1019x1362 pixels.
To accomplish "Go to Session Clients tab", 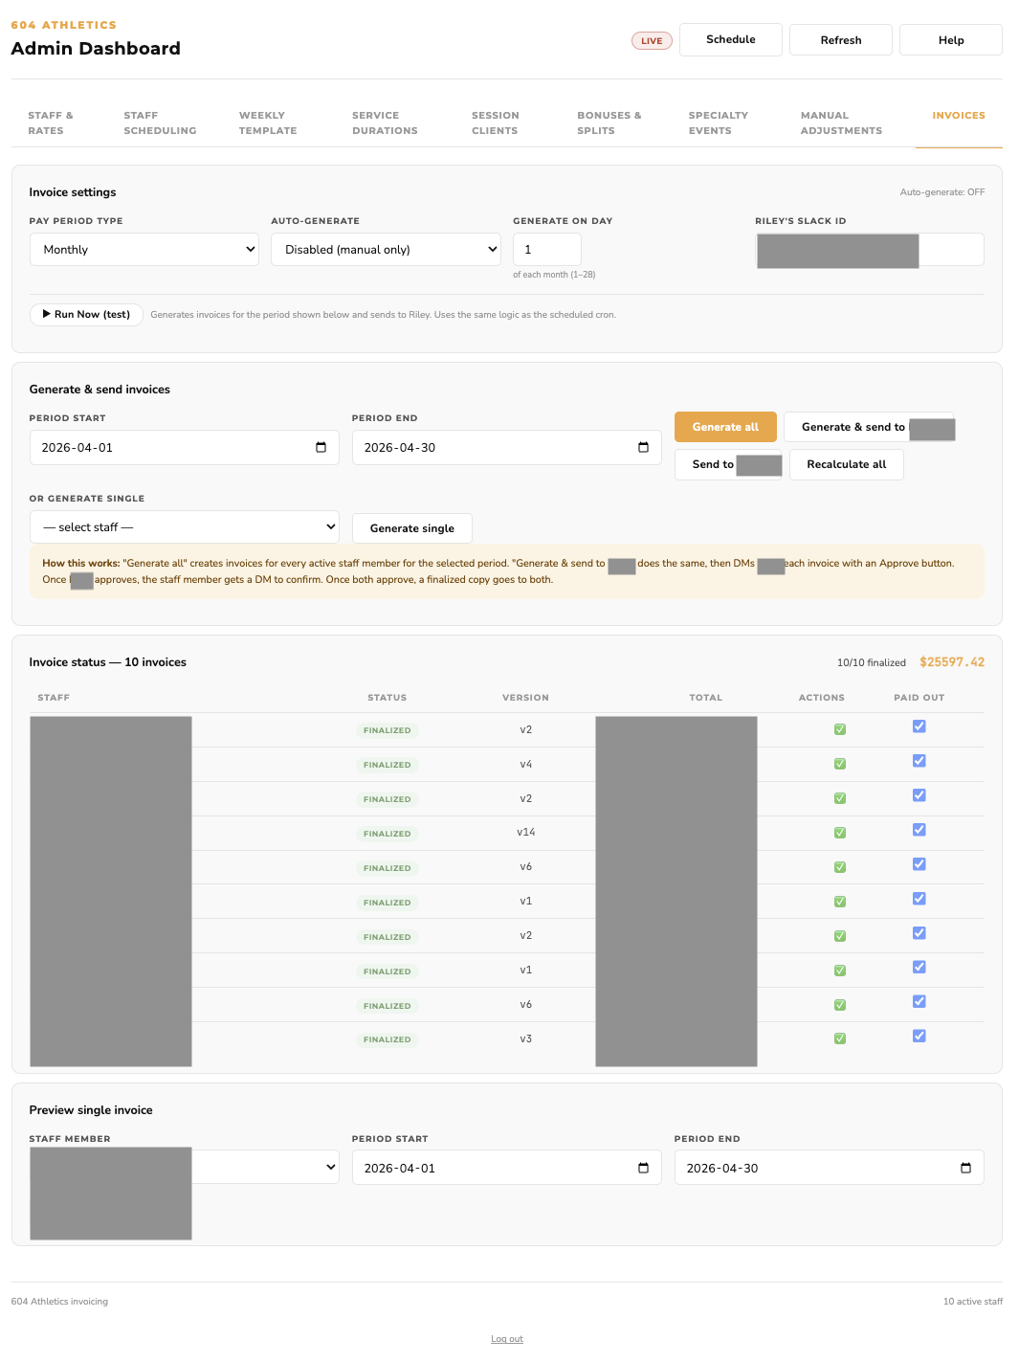I will (496, 123).
